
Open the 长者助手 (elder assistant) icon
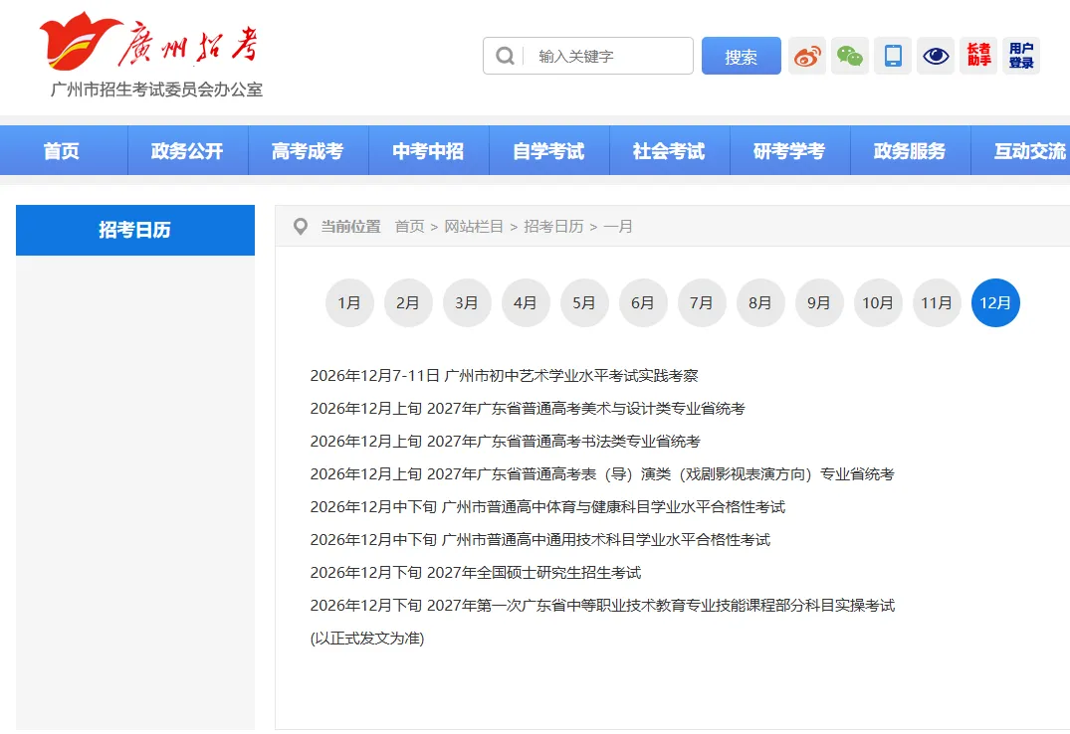click(x=977, y=56)
